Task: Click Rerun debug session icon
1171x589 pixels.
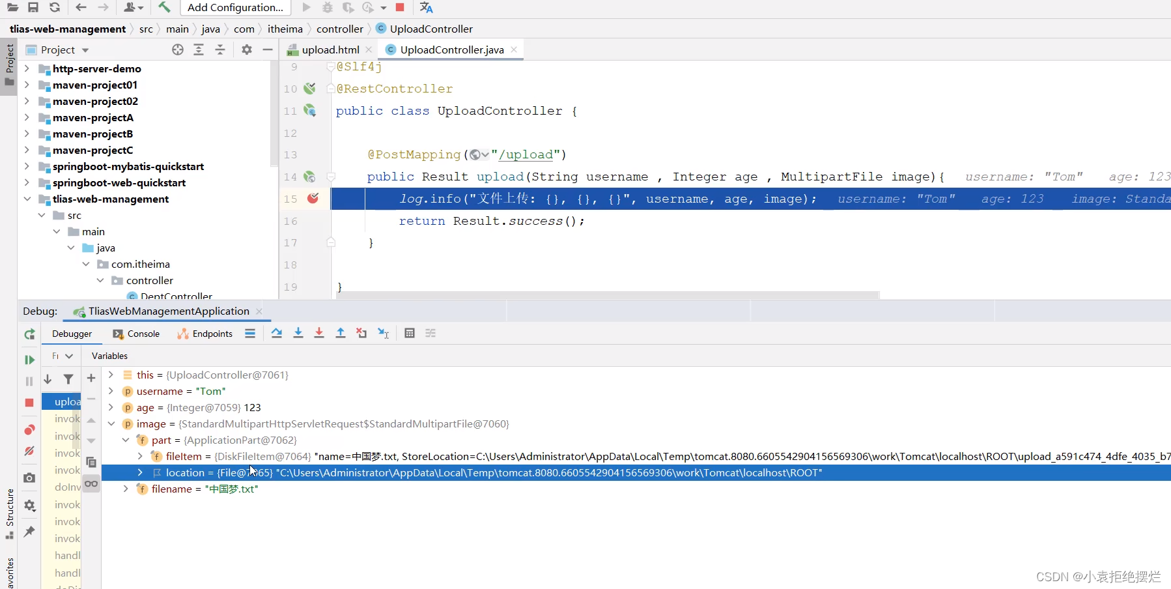Action: pos(29,334)
